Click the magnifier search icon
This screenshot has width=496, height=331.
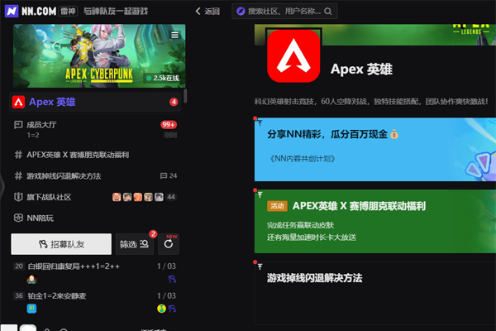click(x=328, y=12)
